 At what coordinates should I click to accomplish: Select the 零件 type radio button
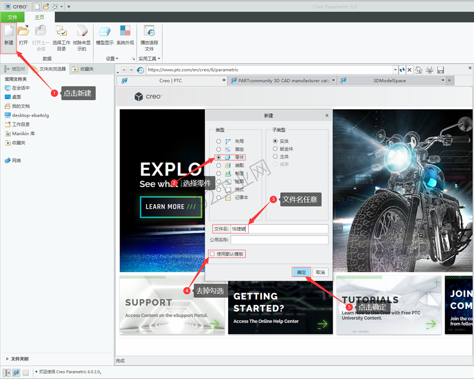click(x=219, y=157)
